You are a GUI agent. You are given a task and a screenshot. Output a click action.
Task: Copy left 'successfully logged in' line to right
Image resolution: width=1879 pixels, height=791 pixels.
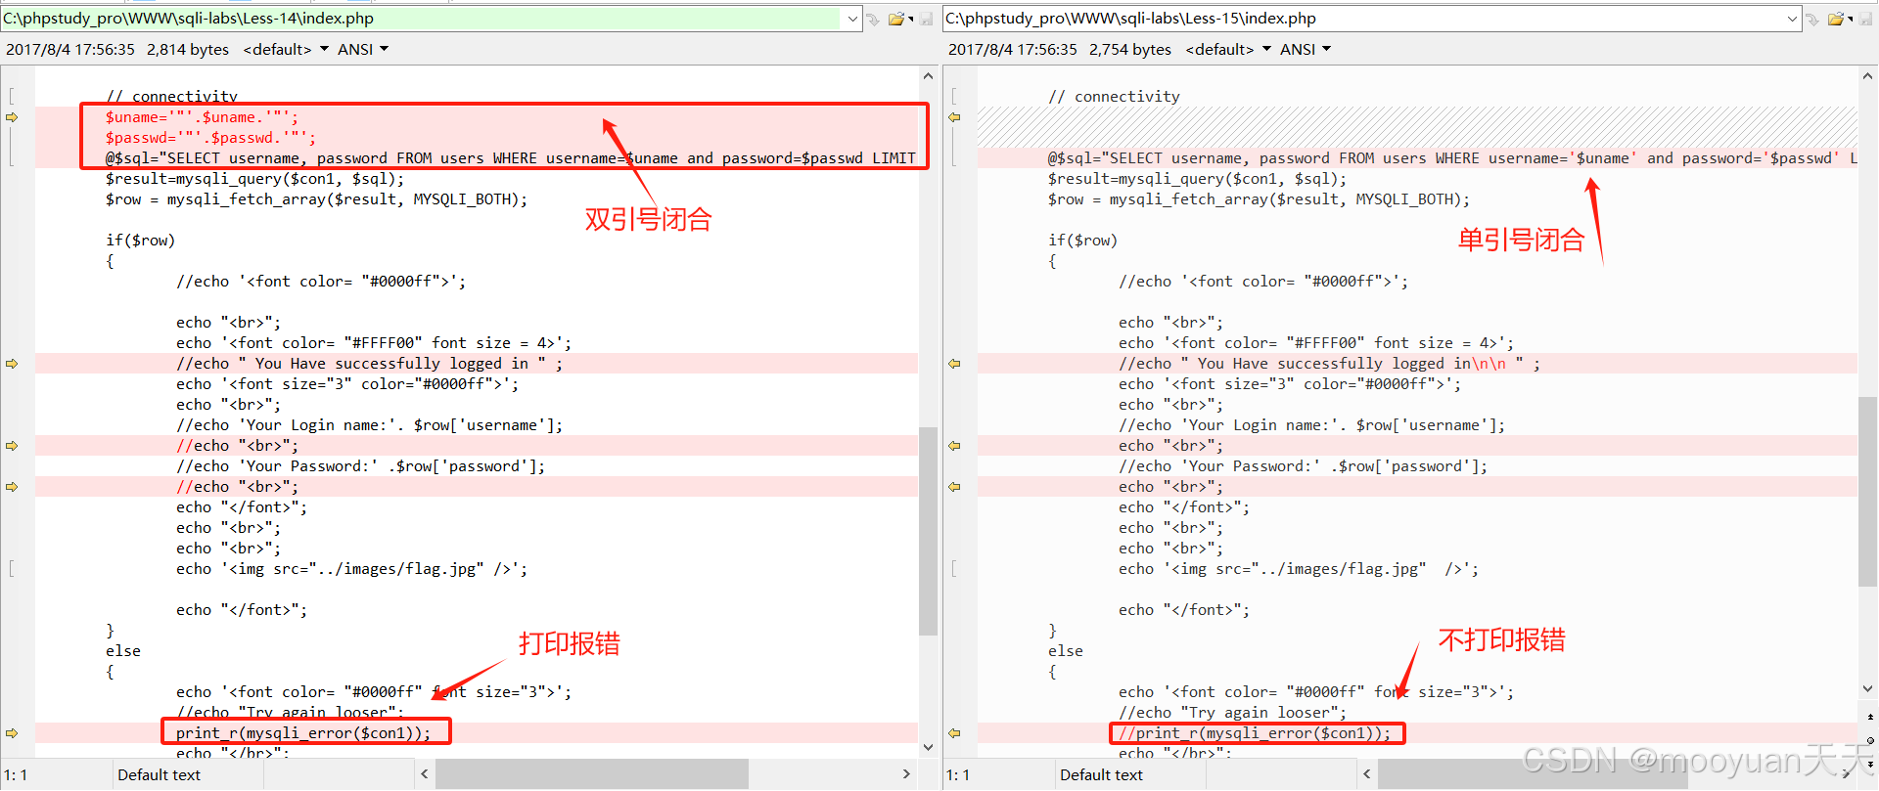13,364
